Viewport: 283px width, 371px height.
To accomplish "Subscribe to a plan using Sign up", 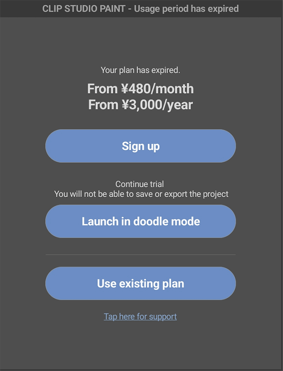I will [140, 146].
